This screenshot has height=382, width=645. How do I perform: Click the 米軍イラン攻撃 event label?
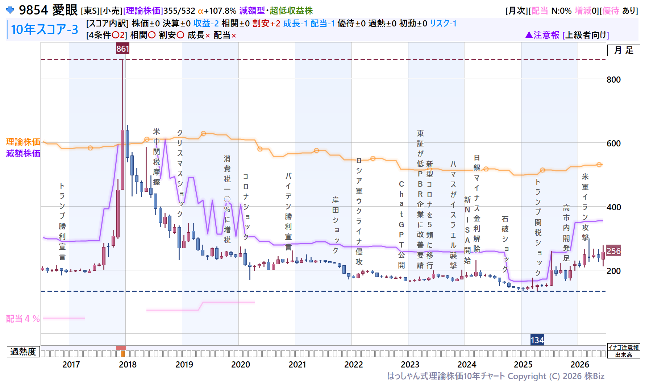click(585, 207)
